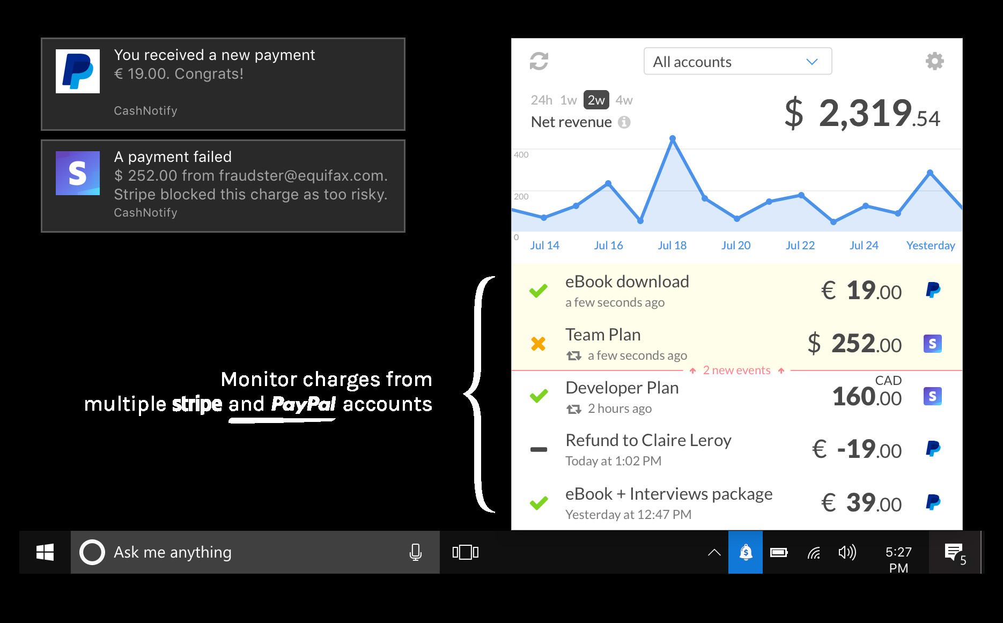Click the refresh icon in CashNotify panel
The width and height of the screenshot is (1003, 623).
[x=539, y=61]
